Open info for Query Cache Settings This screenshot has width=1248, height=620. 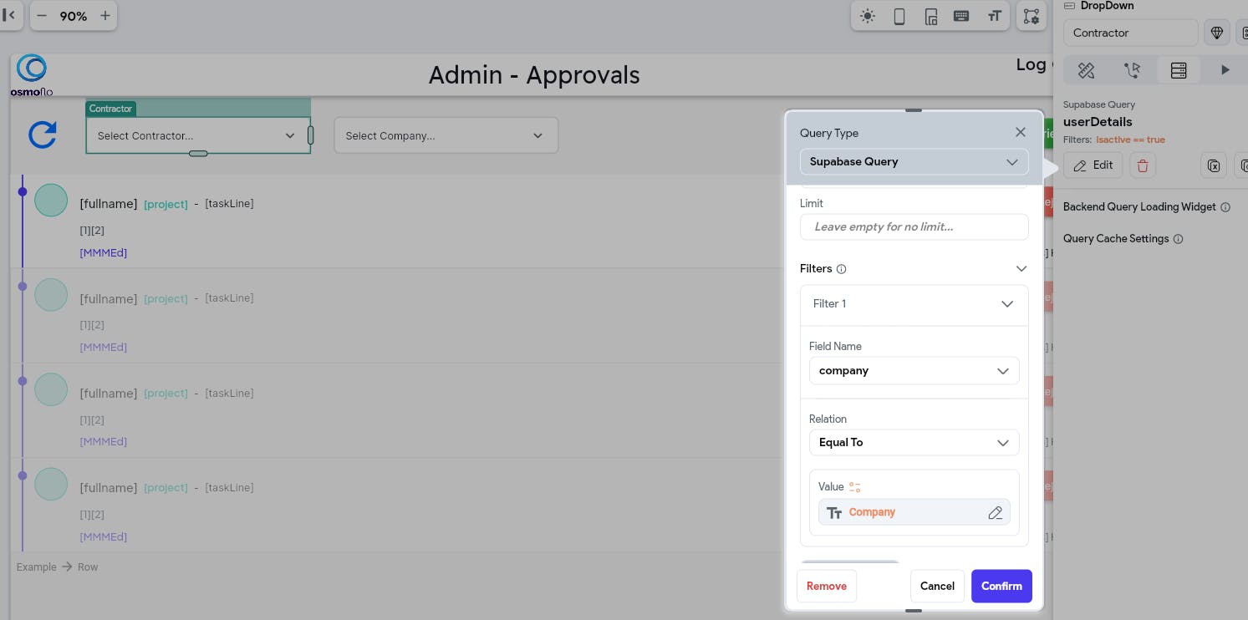tap(1178, 239)
